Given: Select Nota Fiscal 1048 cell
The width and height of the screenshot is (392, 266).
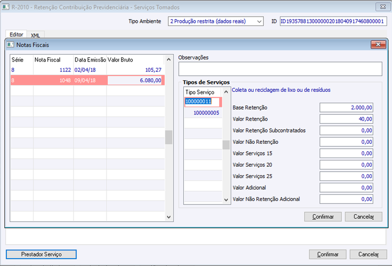Looking at the screenshot, I should pos(53,80).
